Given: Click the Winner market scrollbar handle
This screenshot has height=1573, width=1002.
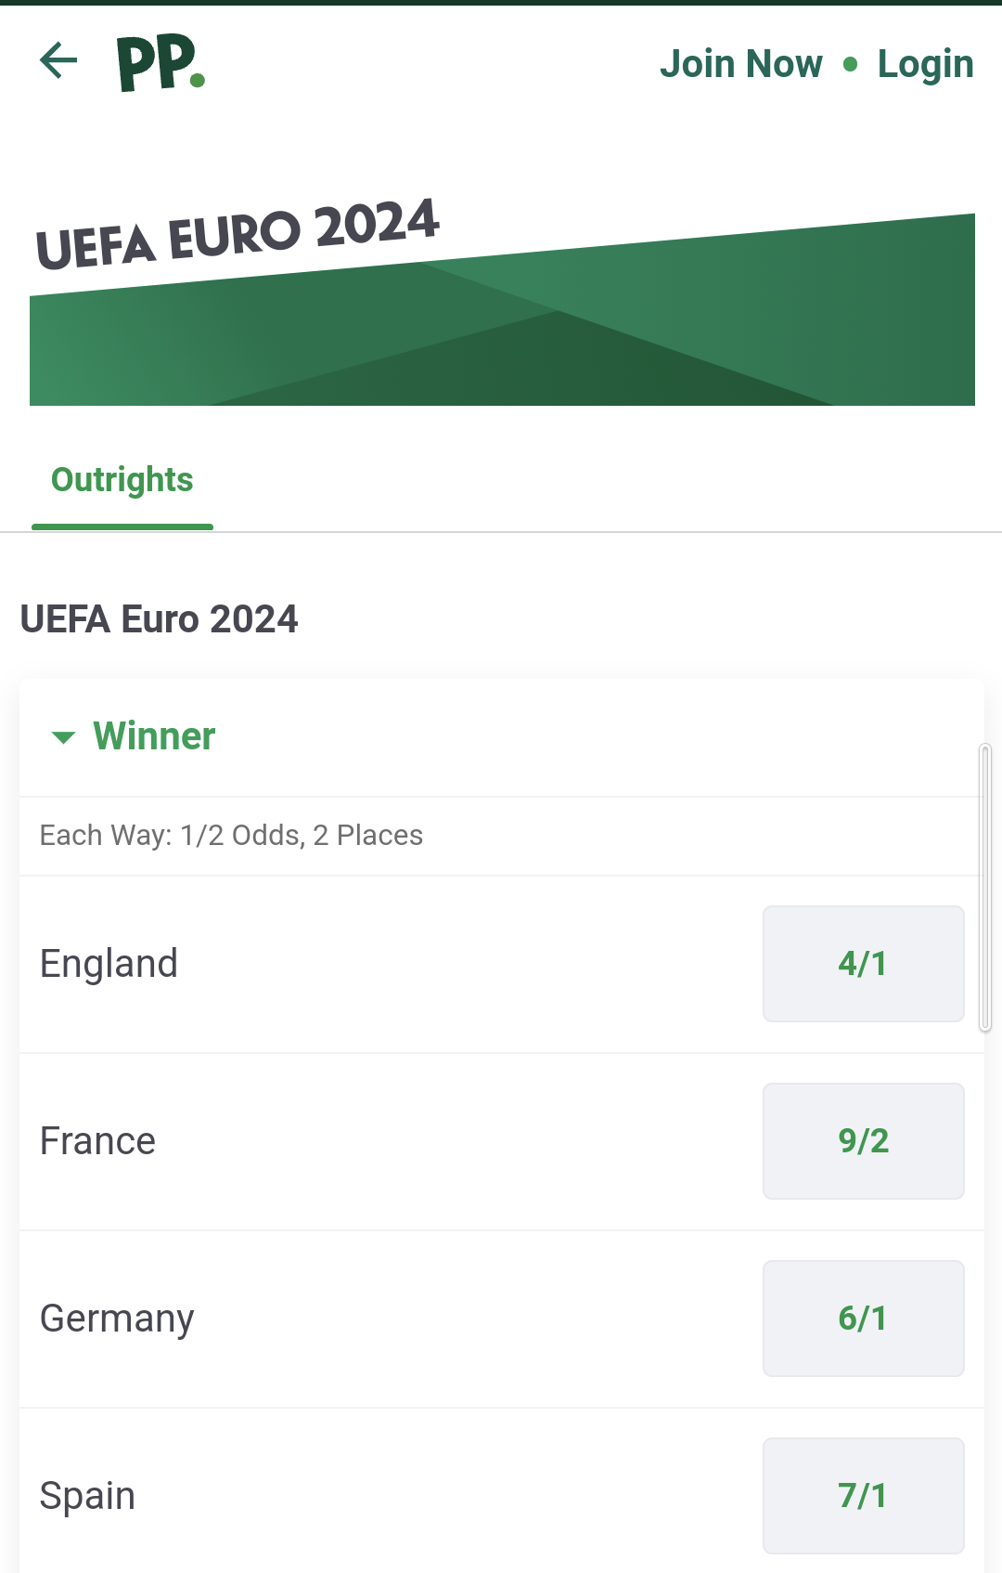Looking at the screenshot, I should click(985, 888).
